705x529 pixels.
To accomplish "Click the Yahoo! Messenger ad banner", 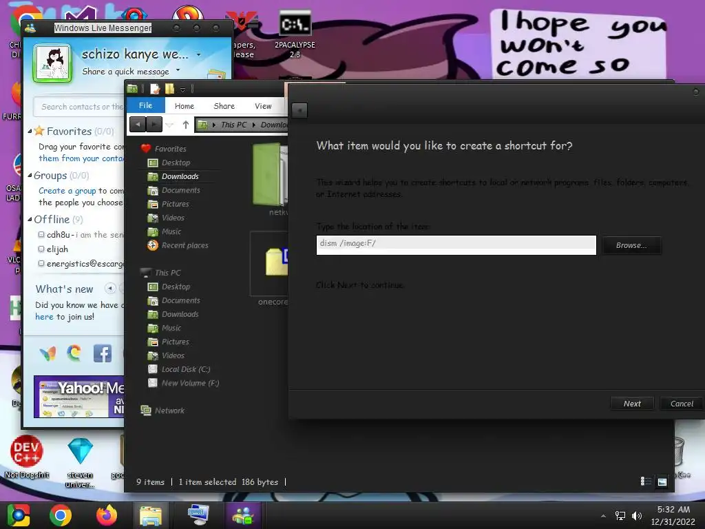I will tap(79, 397).
